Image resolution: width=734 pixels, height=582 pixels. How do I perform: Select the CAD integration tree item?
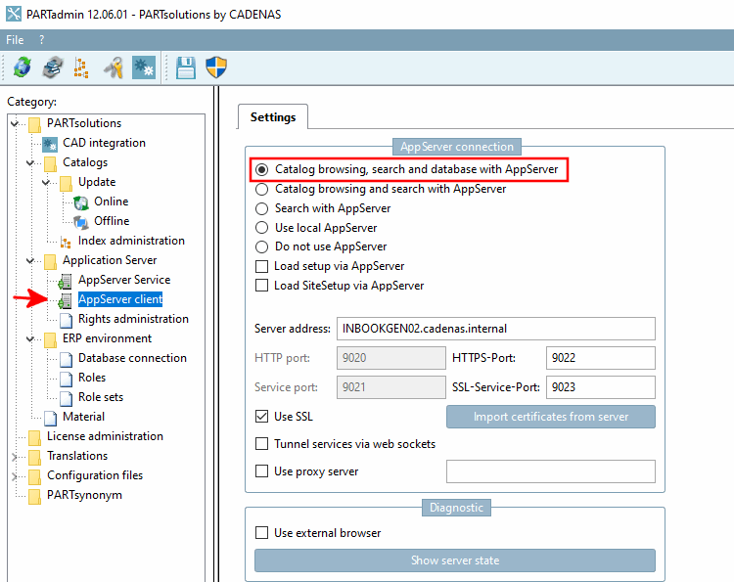(104, 143)
